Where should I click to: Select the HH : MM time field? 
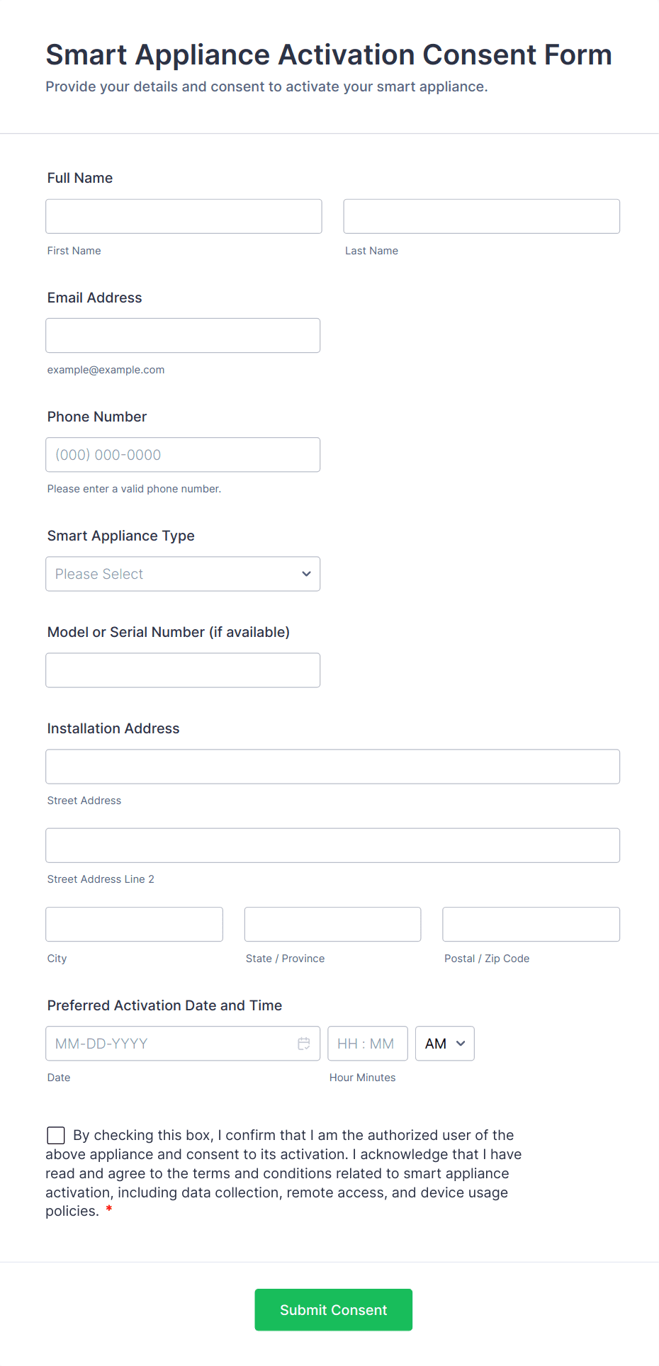point(367,1044)
